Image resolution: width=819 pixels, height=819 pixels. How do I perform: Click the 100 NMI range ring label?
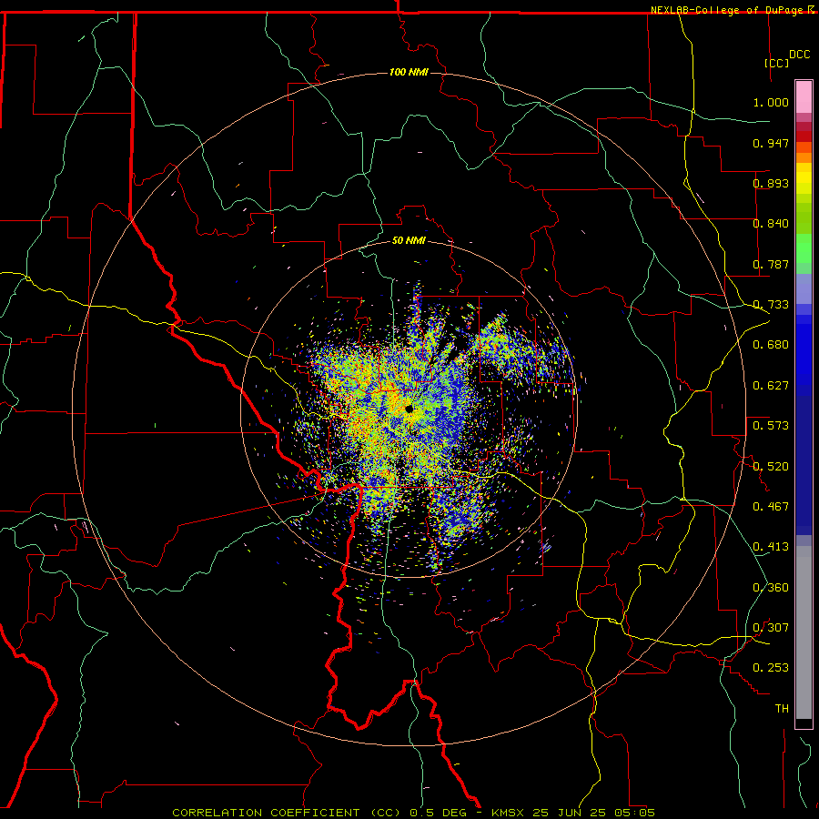point(409,72)
